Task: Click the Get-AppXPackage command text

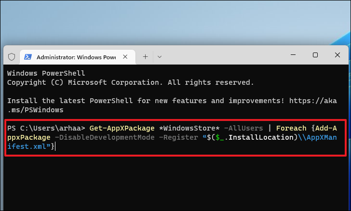Action: pyautogui.click(x=122, y=128)
